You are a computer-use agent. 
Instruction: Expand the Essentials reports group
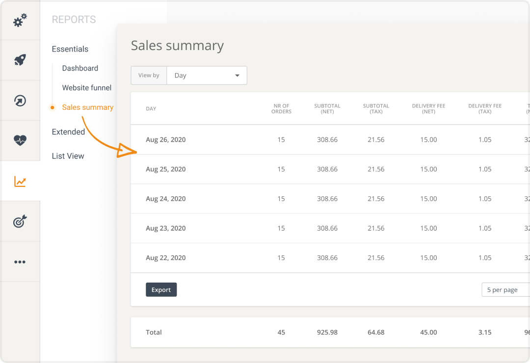[x=70, y=49]
